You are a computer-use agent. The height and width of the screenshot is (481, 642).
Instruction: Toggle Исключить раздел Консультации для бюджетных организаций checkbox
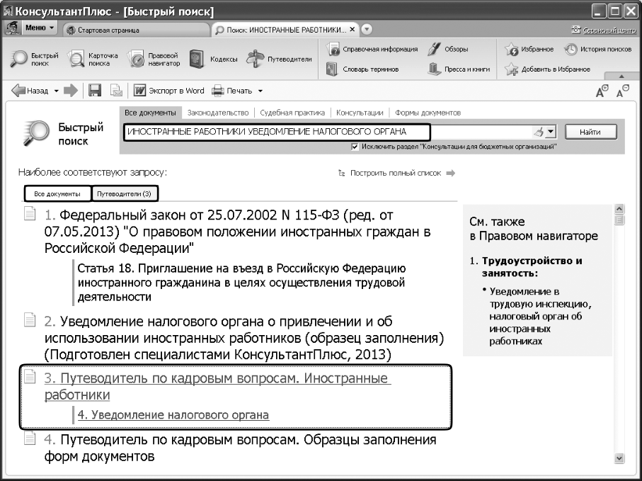355,147
